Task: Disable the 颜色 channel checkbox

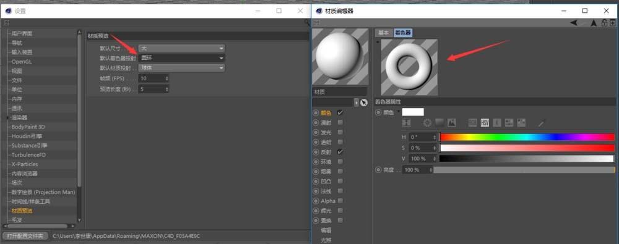Action: coord(340,113)
